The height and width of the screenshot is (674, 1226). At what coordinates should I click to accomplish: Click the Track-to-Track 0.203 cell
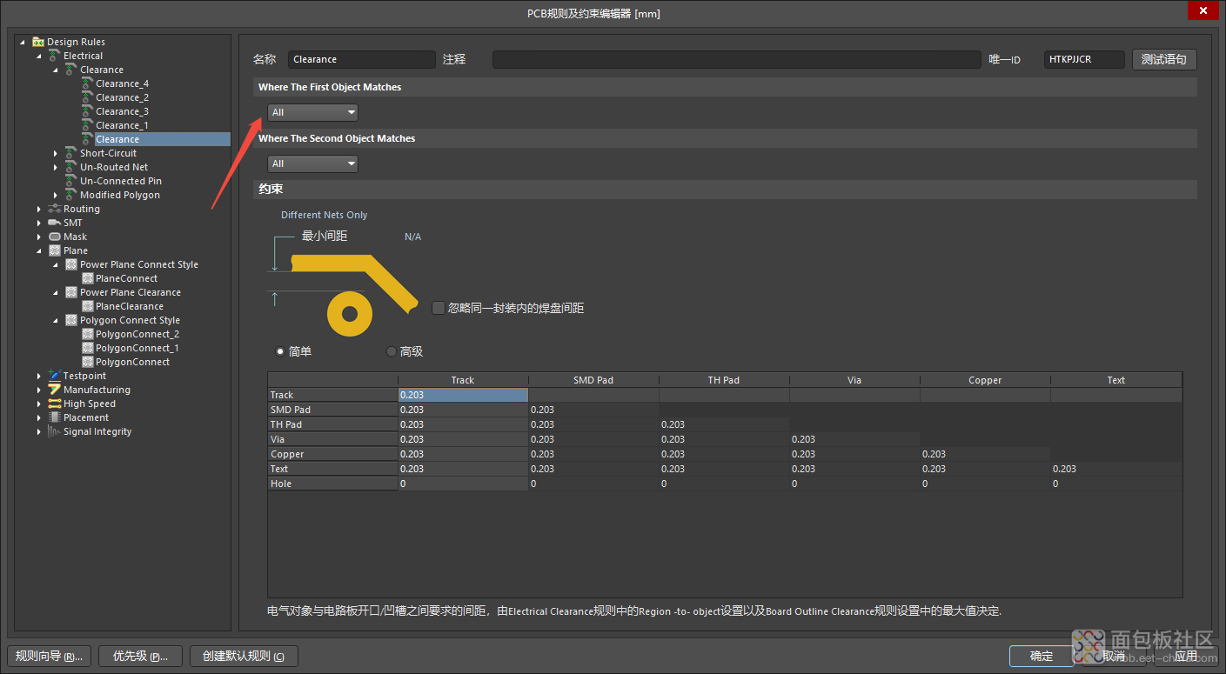coord(463,395)
